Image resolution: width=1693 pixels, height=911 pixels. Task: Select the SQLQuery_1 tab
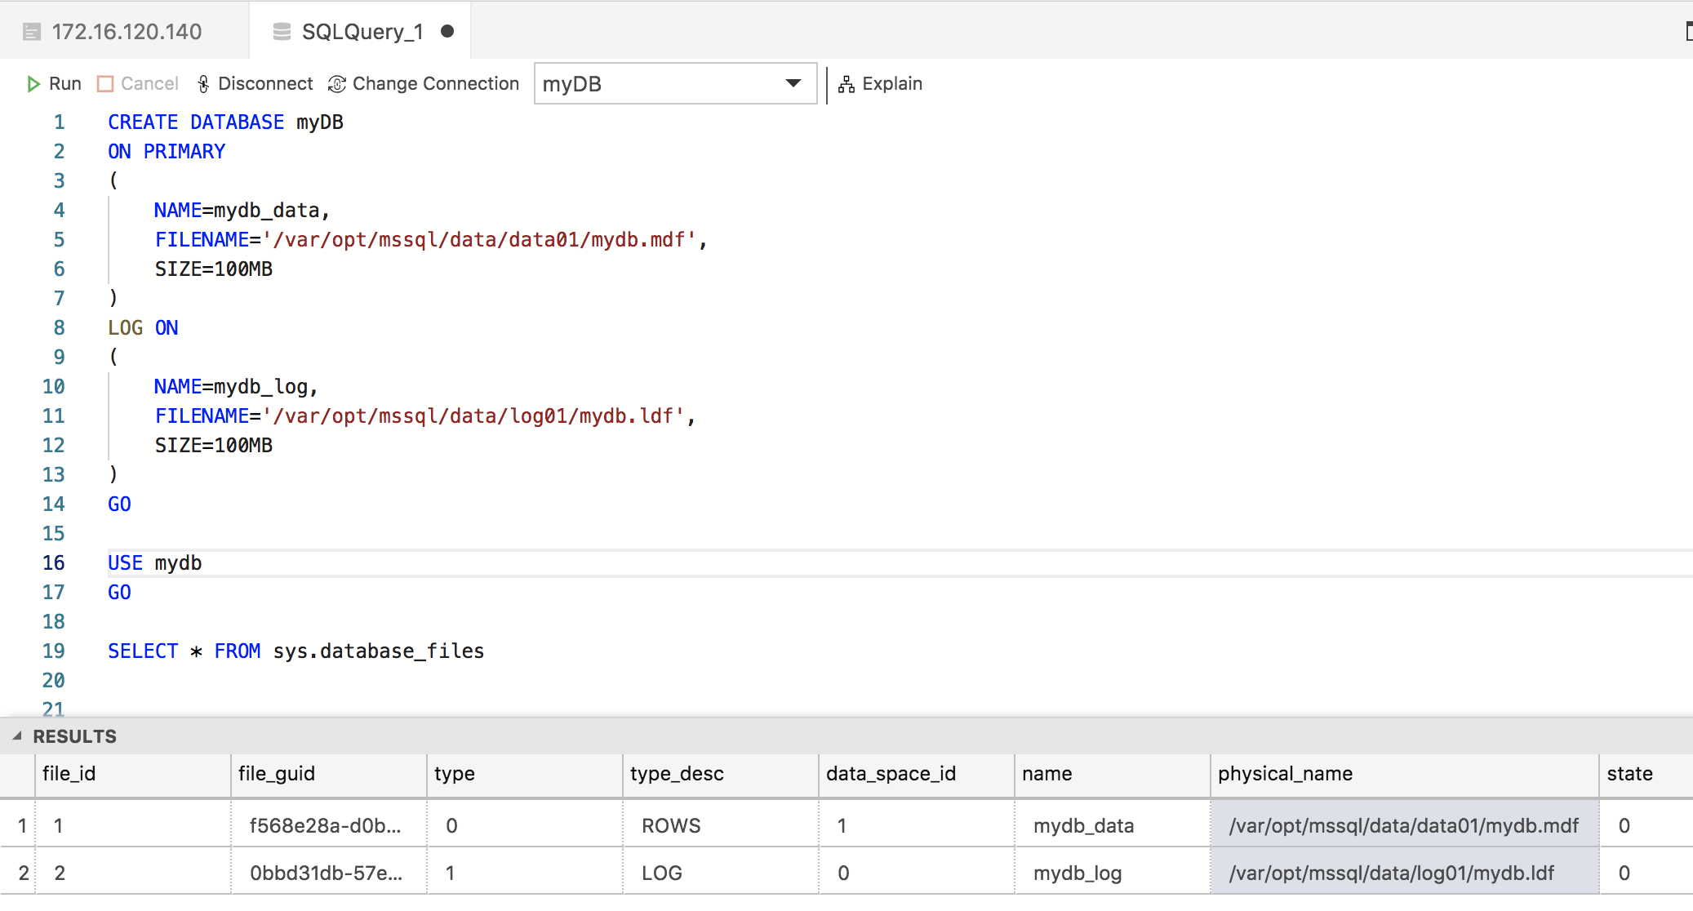coord(362,32)
